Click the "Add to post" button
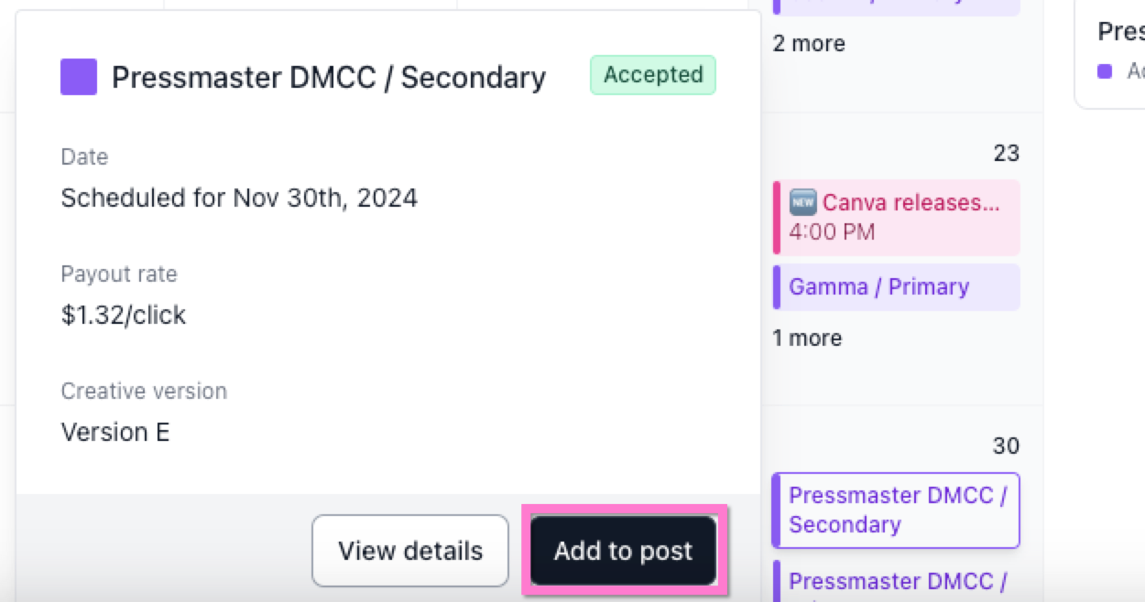This screenshot has height=602, width=1145. point(624,551)
